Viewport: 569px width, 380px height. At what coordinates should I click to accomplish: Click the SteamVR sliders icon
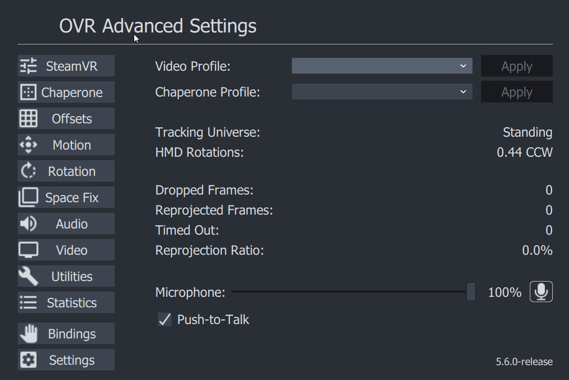pos(28,66)
